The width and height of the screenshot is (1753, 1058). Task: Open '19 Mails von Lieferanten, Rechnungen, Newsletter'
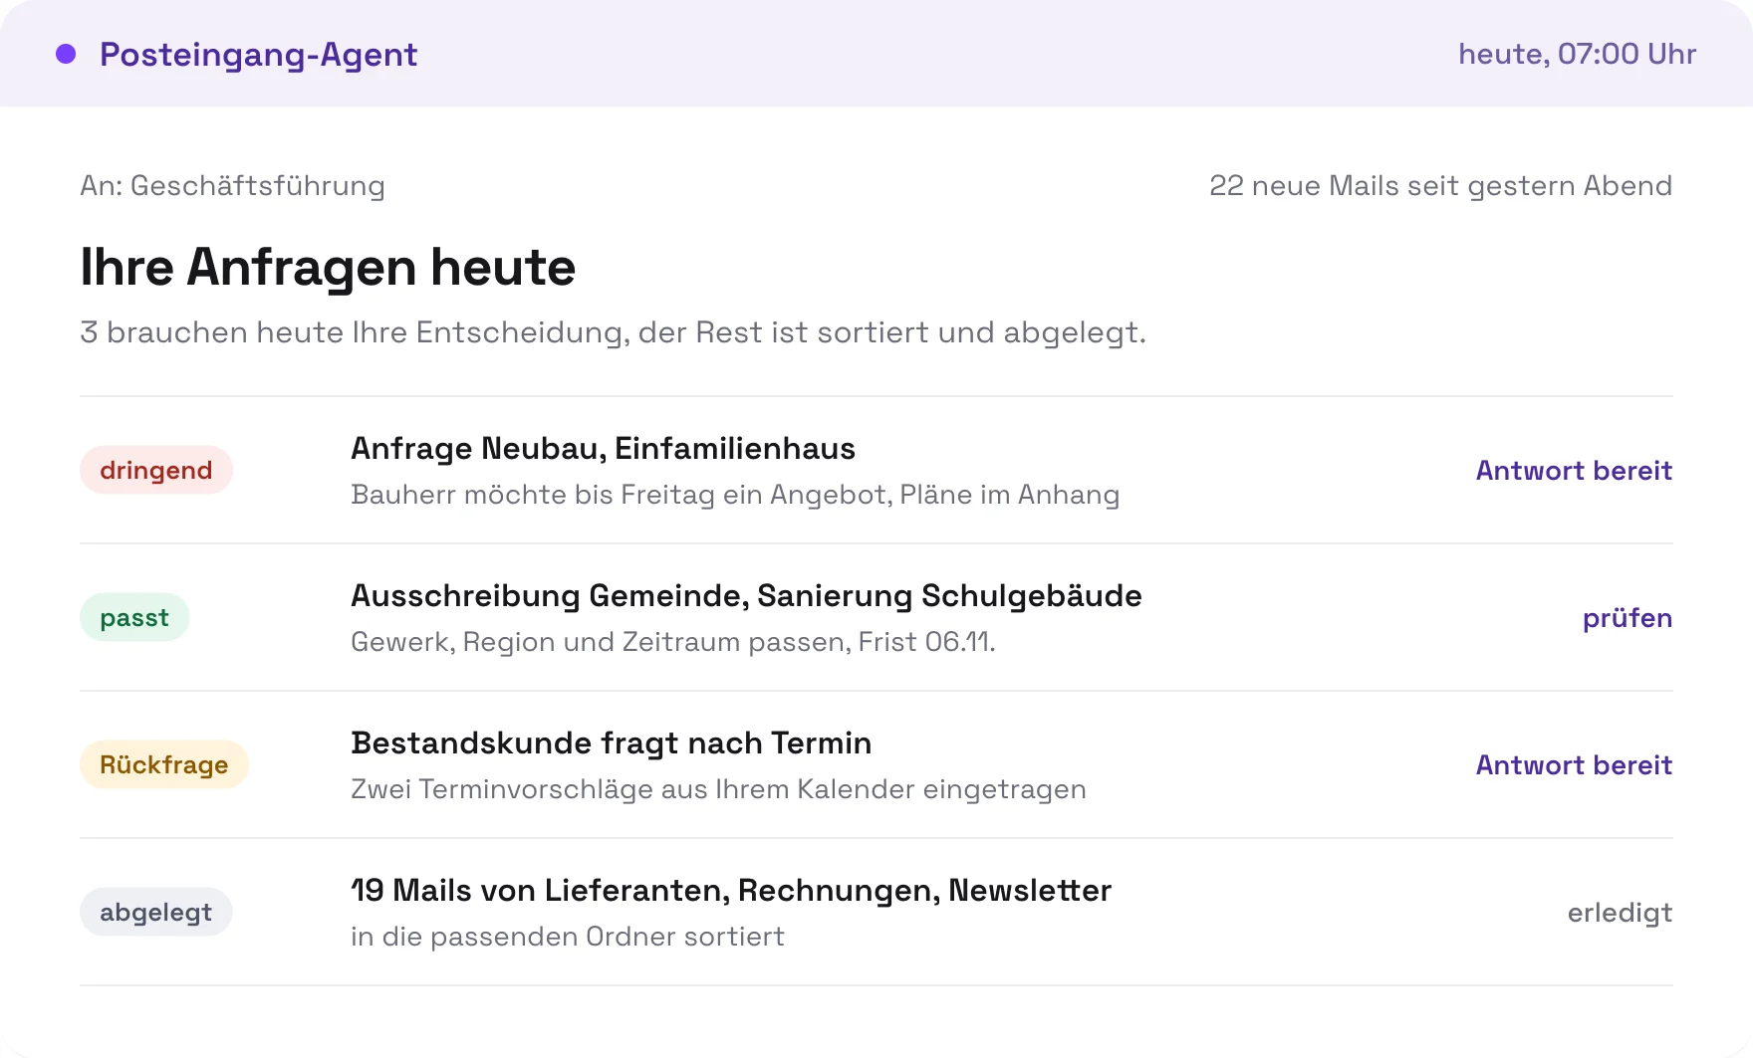731,891
